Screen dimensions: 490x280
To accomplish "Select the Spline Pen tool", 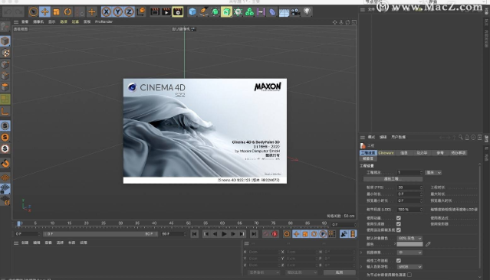I will click(204, 11).
